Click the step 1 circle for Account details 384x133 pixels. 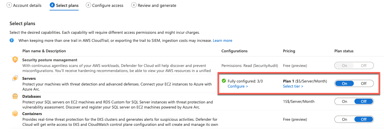click(x=9, y=5)
